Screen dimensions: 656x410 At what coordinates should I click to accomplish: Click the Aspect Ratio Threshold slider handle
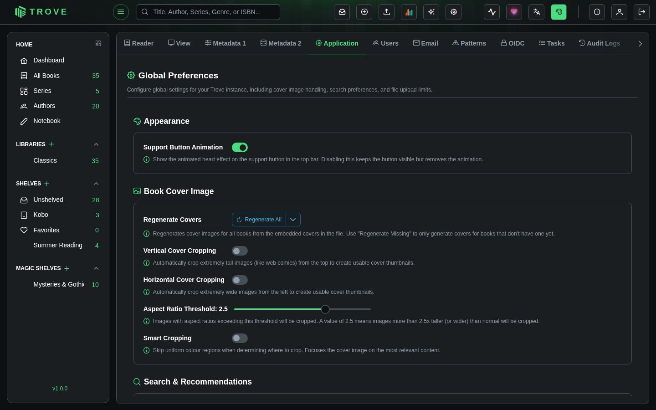[x=325, y=309]
